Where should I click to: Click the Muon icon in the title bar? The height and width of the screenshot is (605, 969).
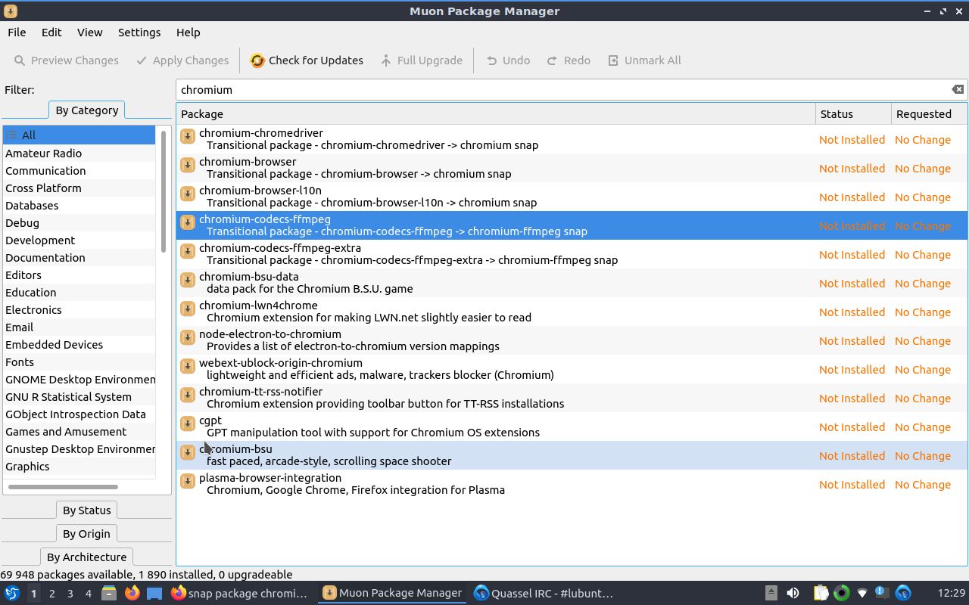[x=11, y=11]
